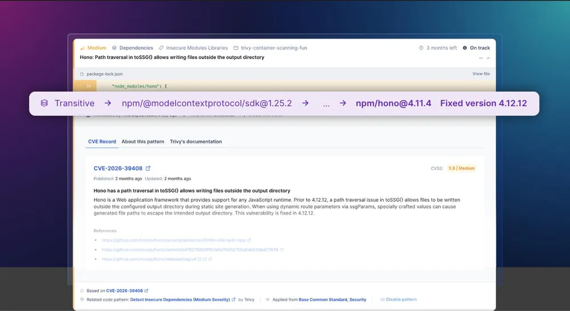Click the Insecure Modules Libraries label

pyautogui.click(x=197, y=48)
